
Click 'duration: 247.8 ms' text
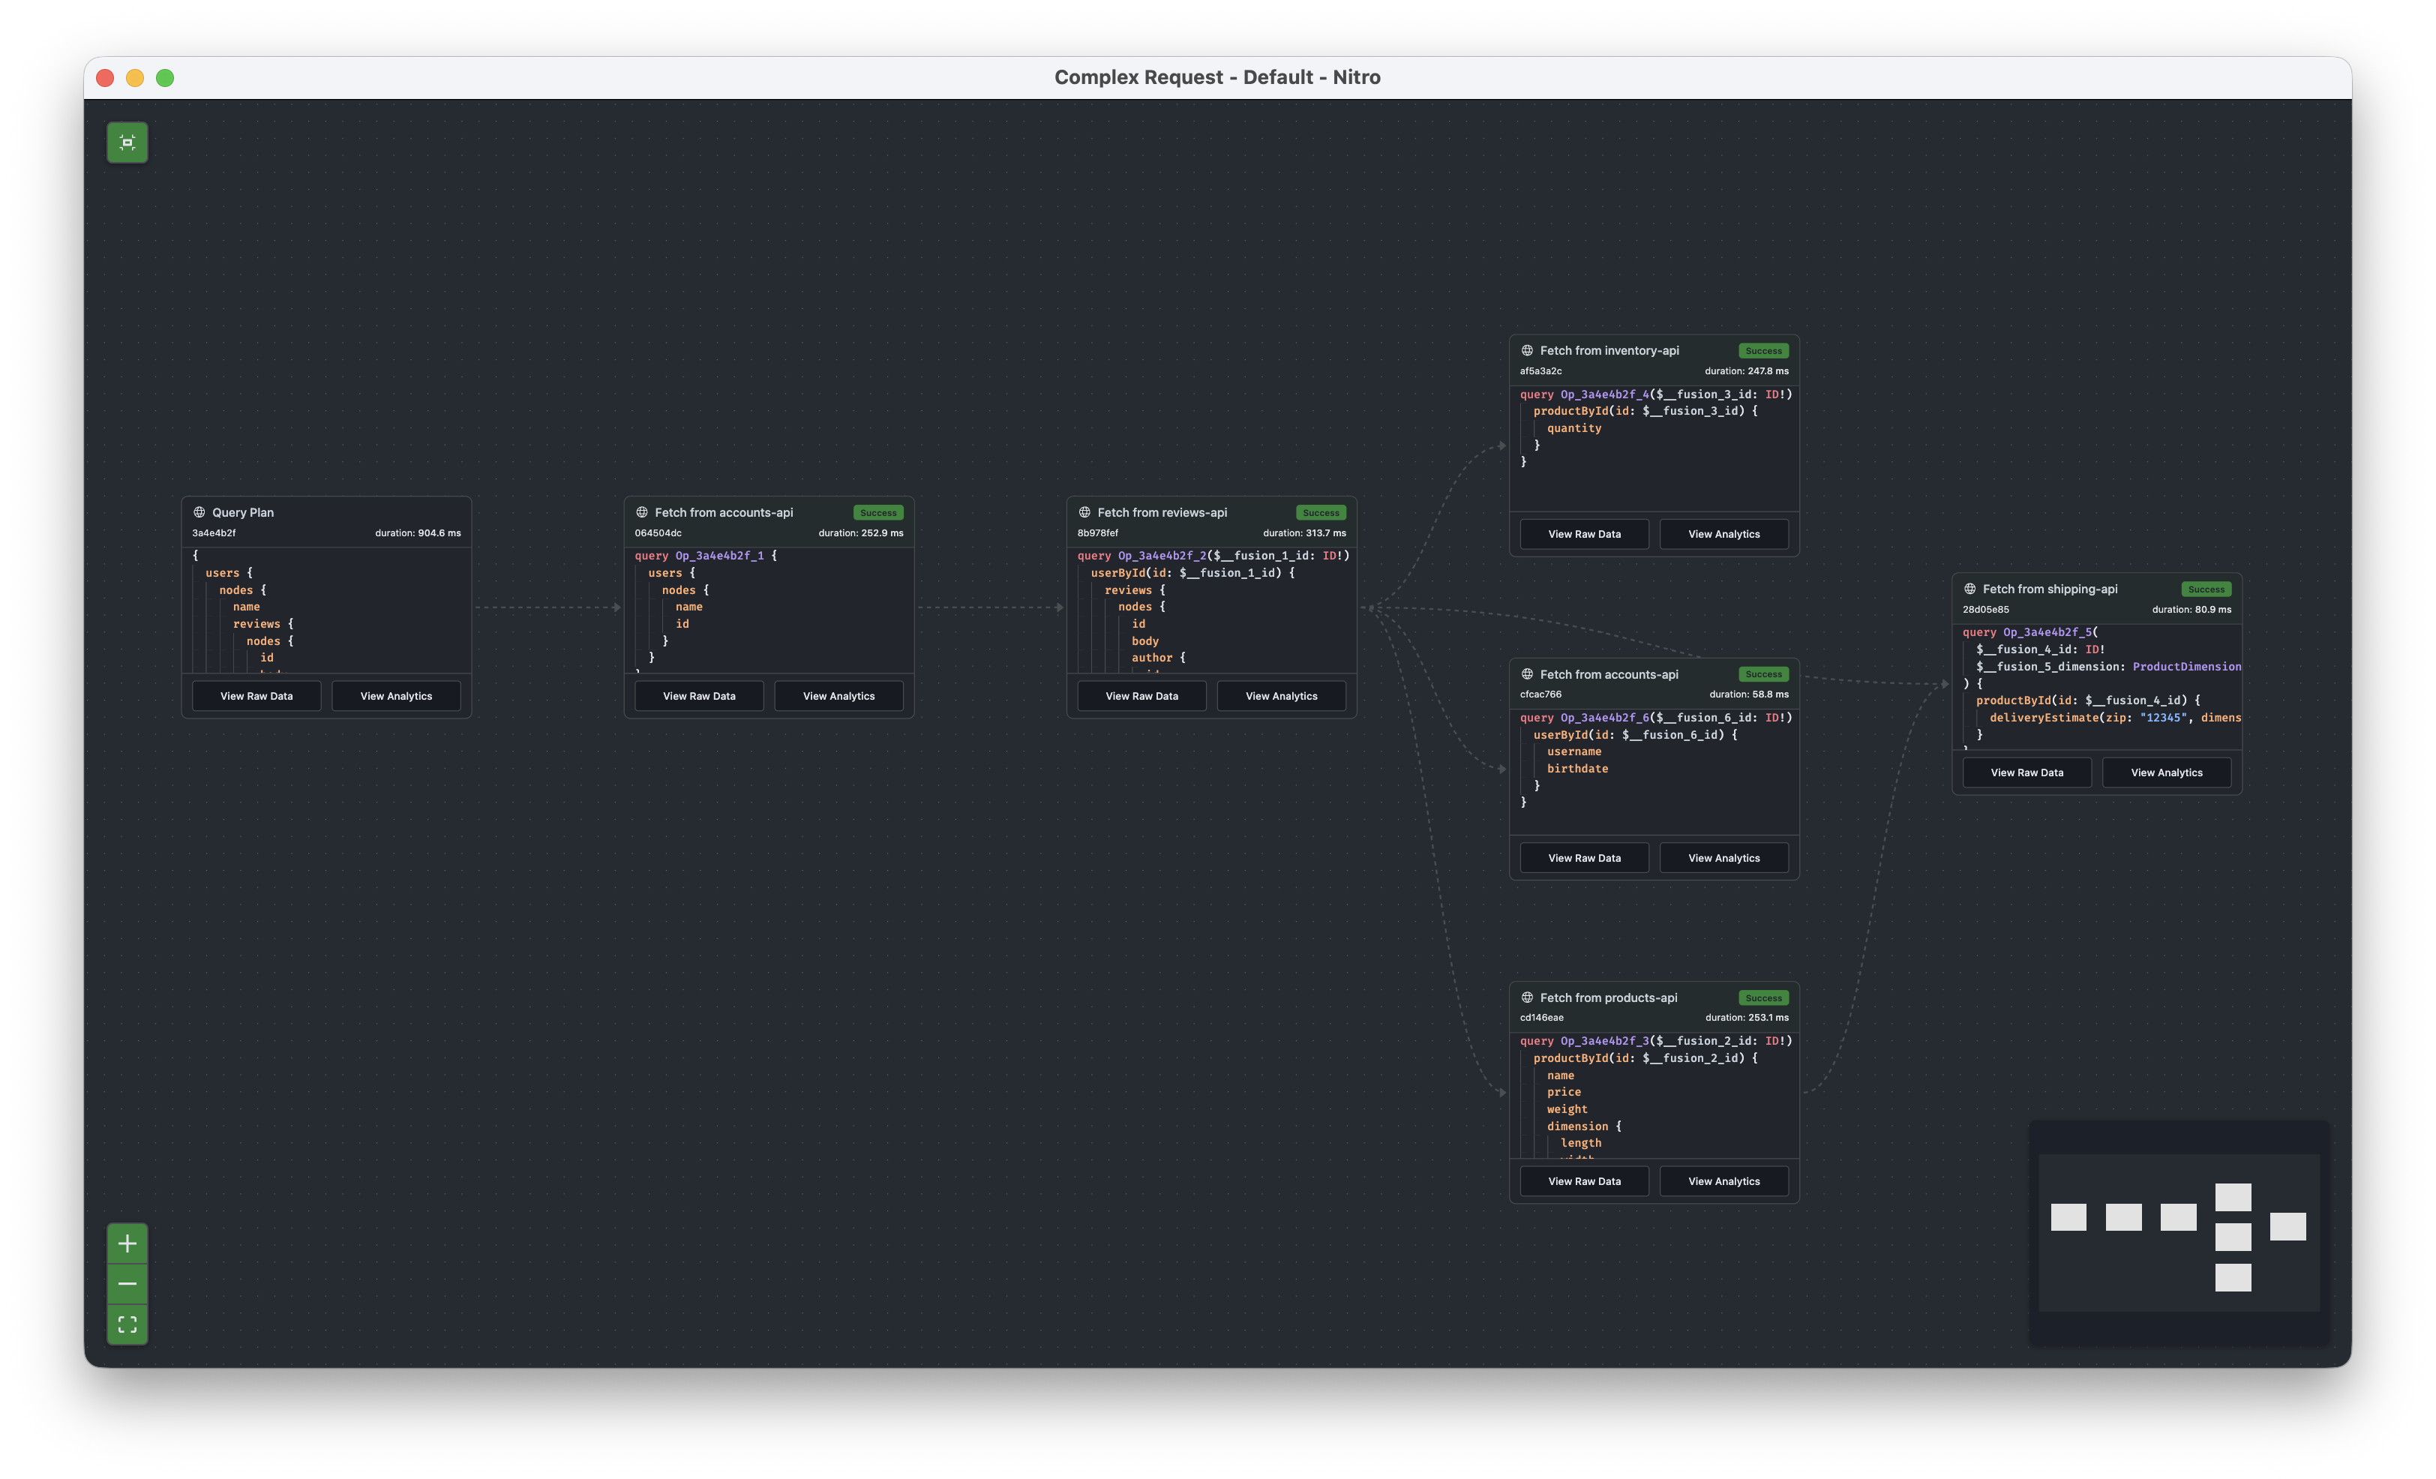click(1746, 370)
